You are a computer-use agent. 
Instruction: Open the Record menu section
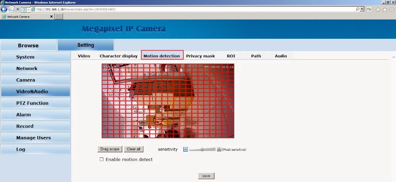[x=35, y=126]
